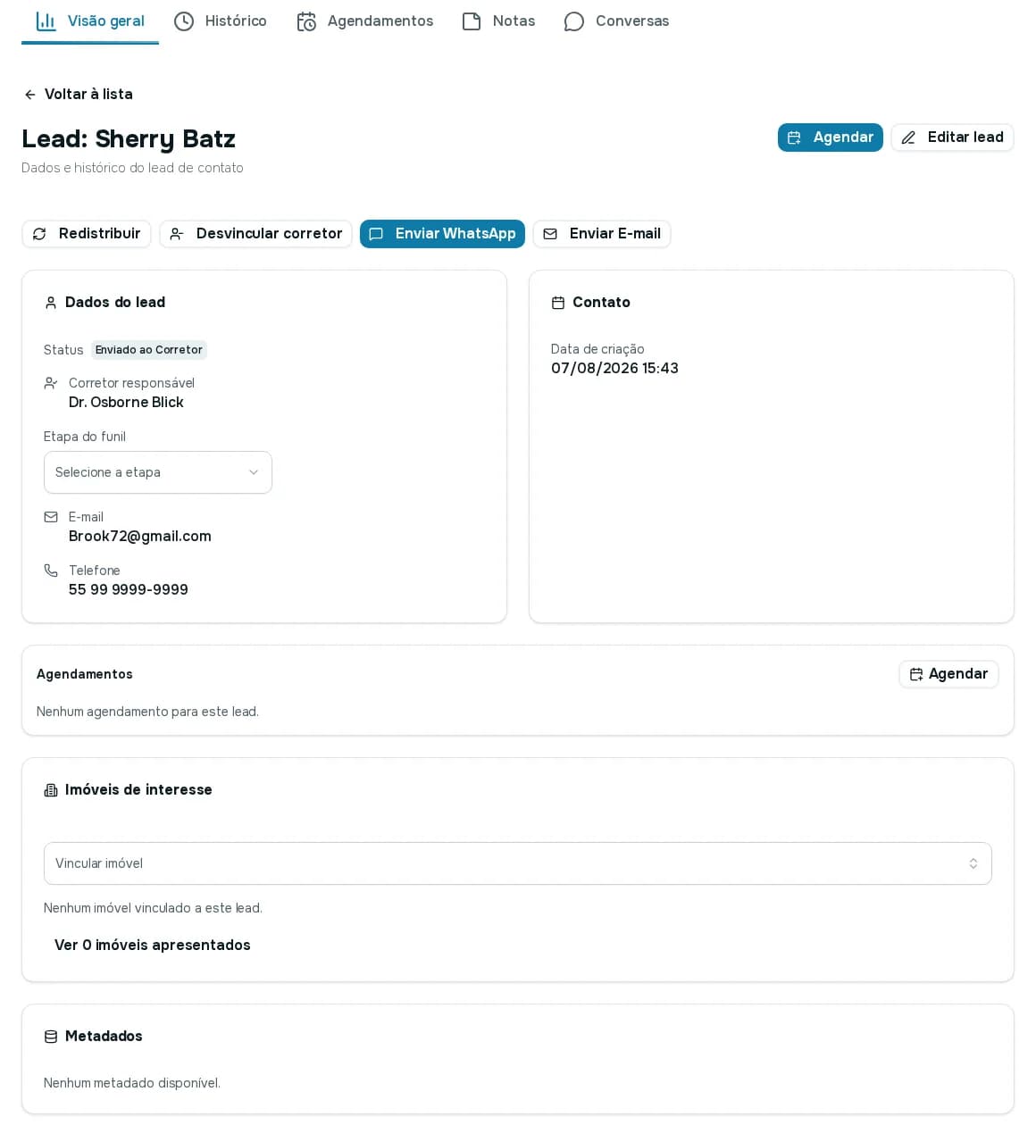Click the phone icon beside Telefone
The image size is (1036, 1125).
tap(51, 571)
